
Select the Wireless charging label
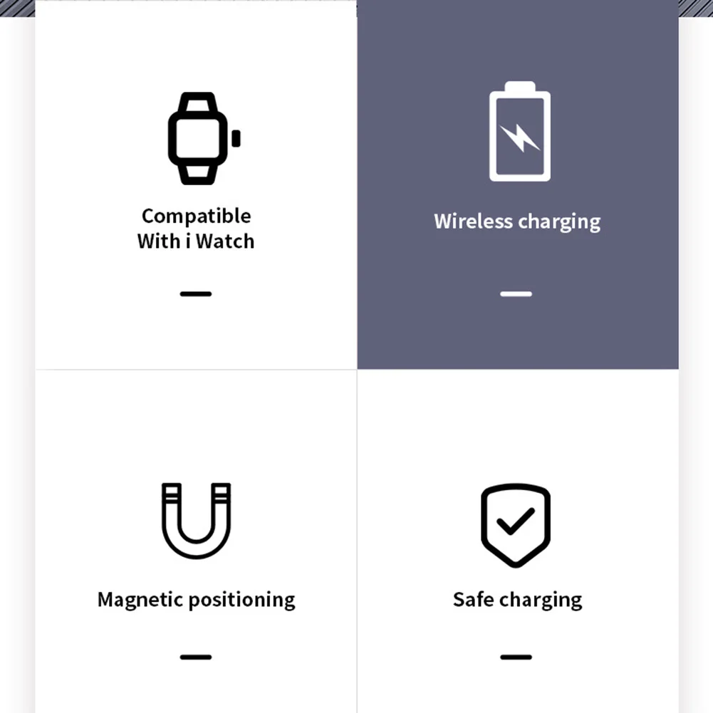517,222
